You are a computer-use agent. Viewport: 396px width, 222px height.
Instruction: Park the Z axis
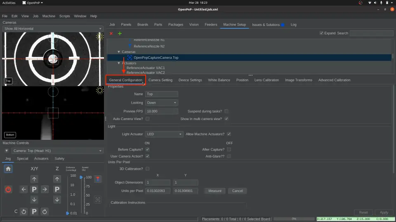click(x=57, y=189)
